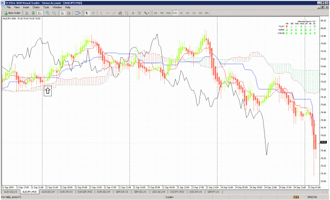Switch timeframe to M15
Viewport: 330px width, 200px height.
(x=168, y=13)
